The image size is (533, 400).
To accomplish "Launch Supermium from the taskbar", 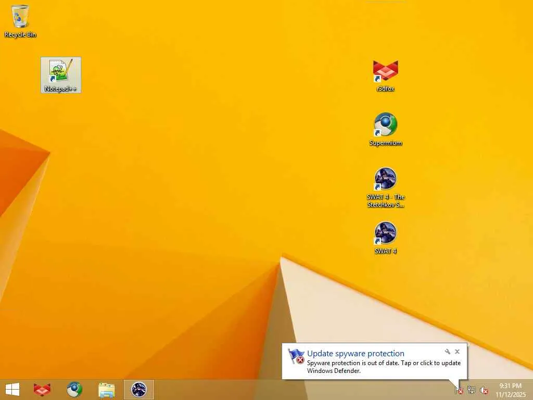I will (74, 390).
